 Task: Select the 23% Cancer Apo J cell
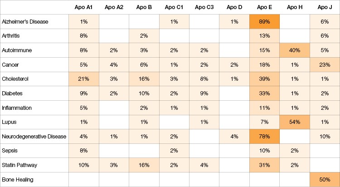point(325,65)
